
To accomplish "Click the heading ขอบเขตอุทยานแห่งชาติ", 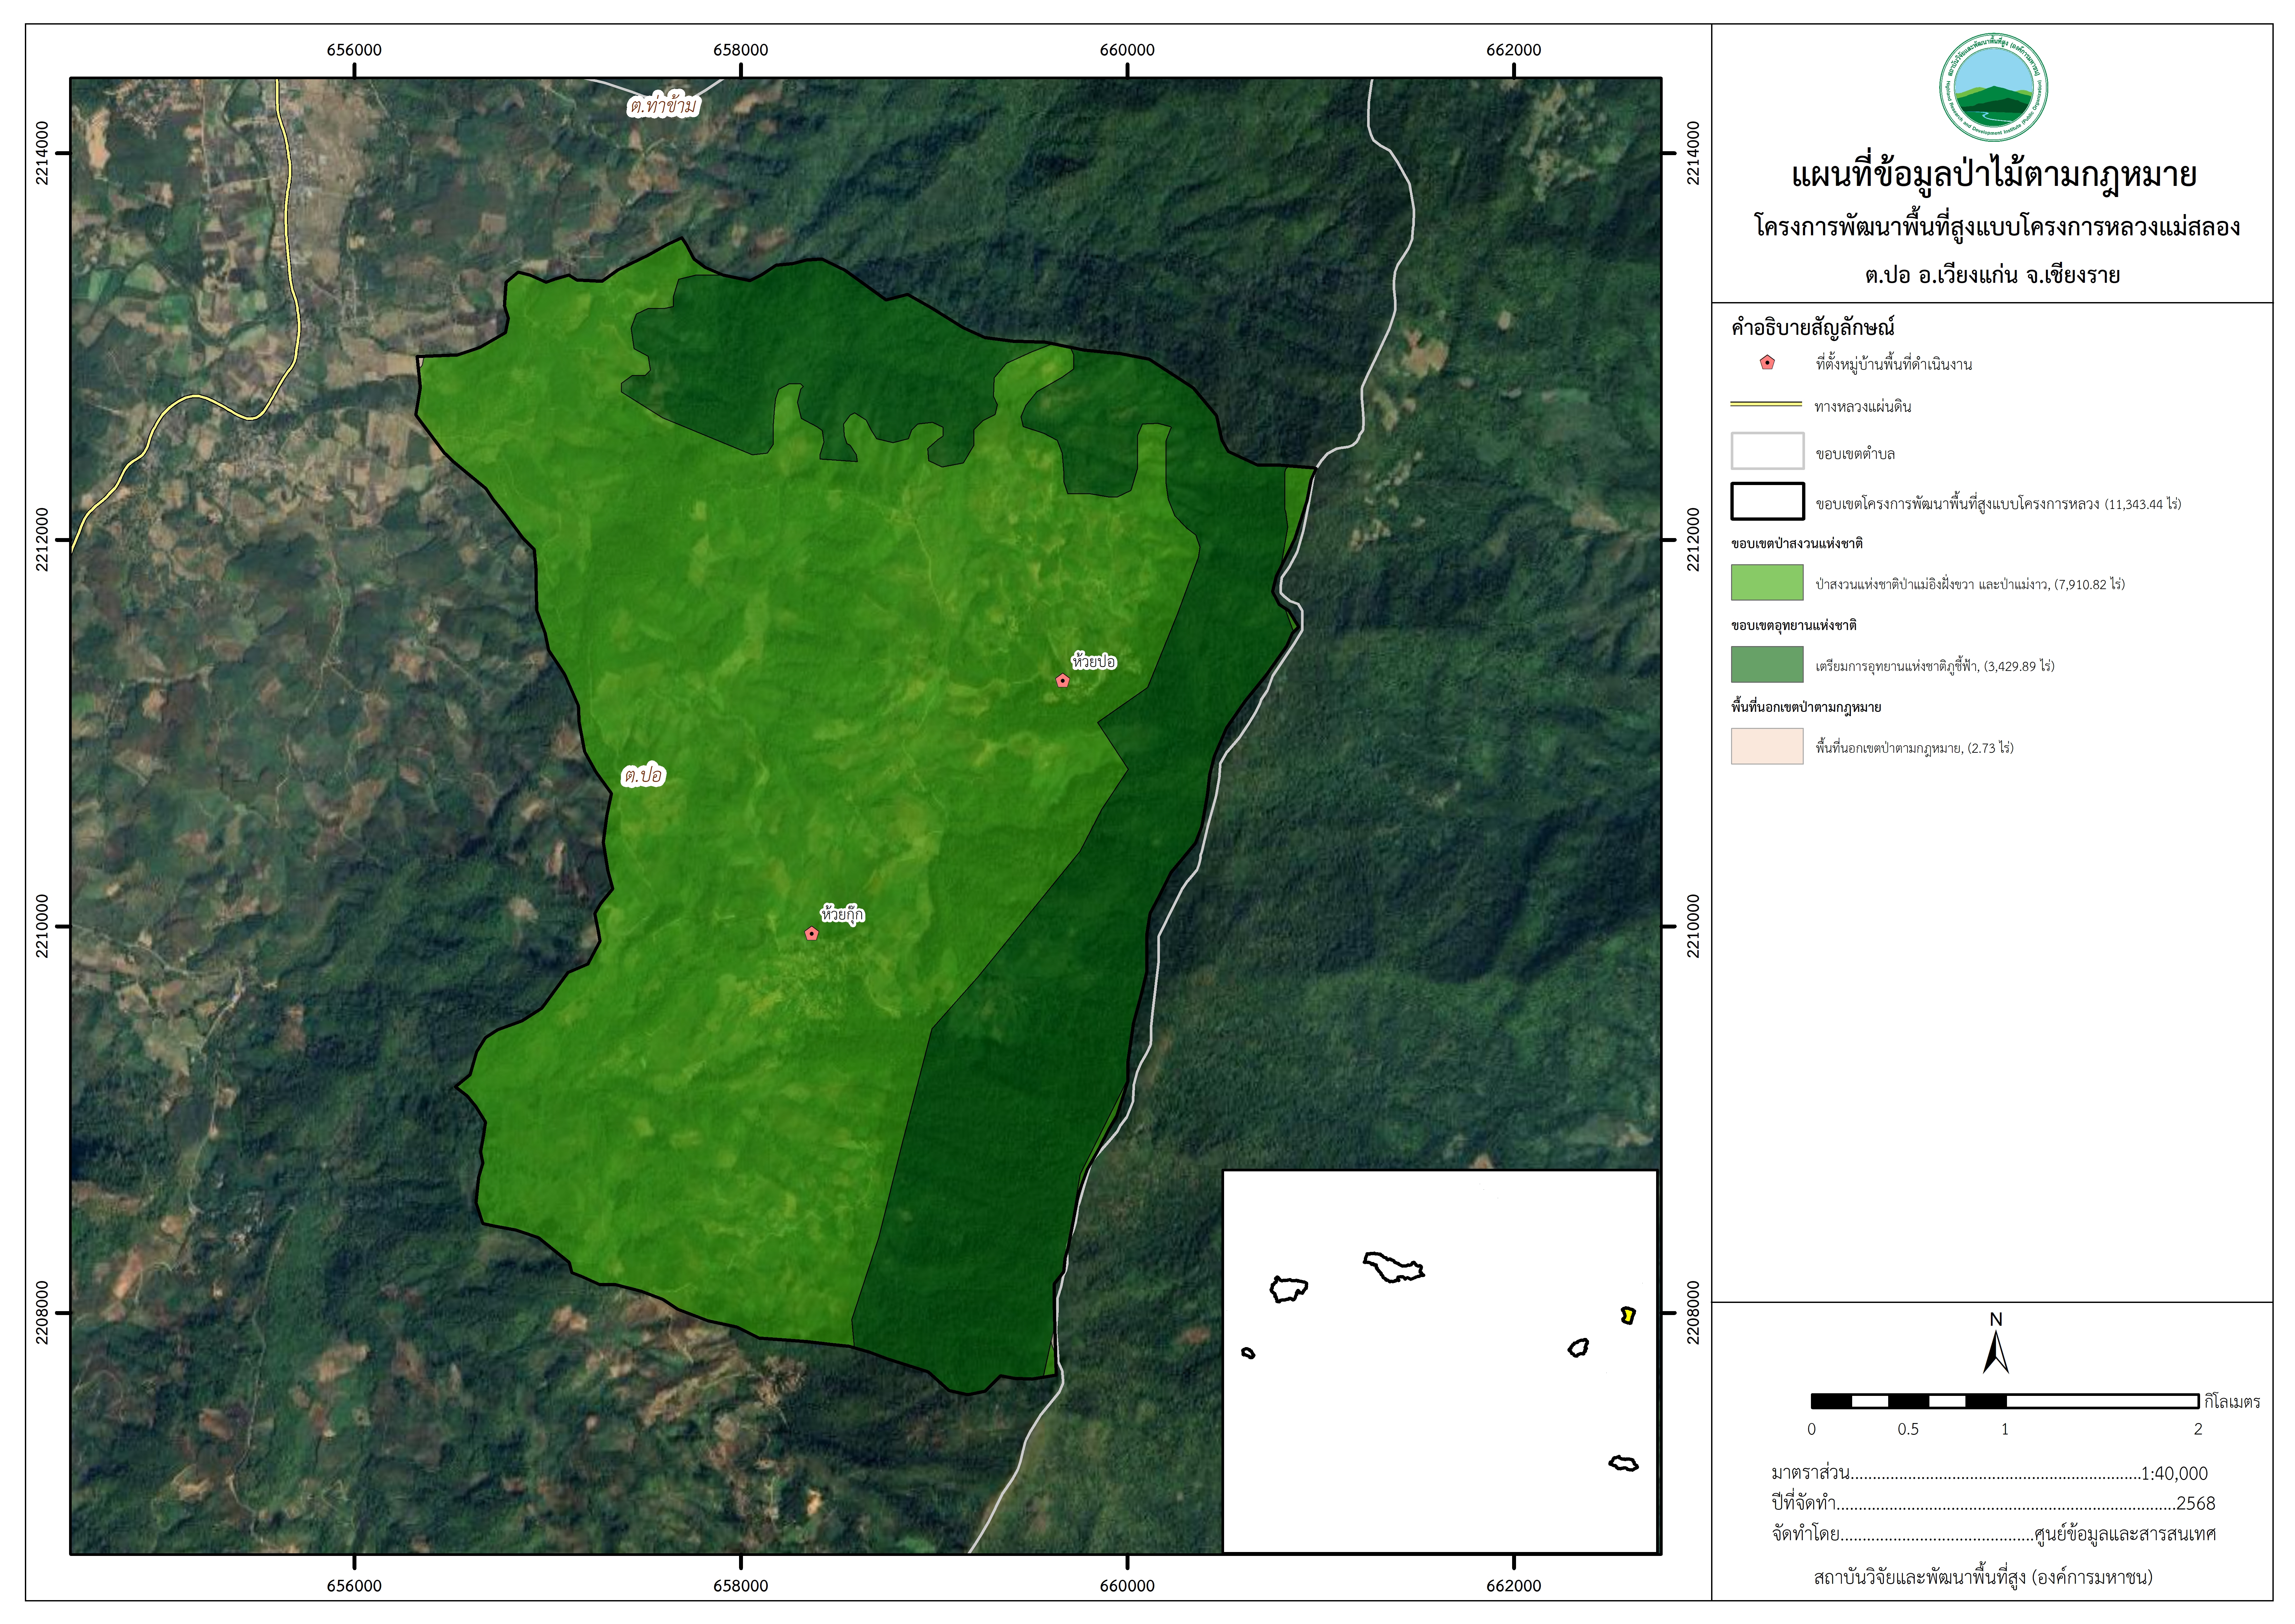I will tap(1794, 625).
